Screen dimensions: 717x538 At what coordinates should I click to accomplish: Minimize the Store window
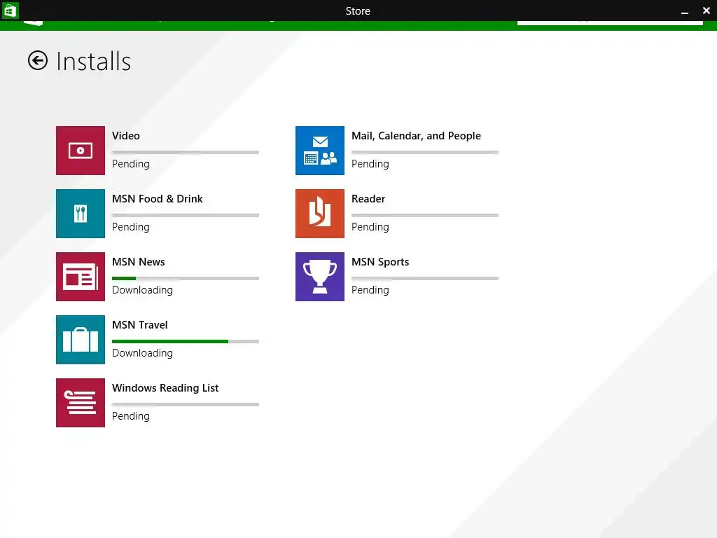(x=685, y=11)
